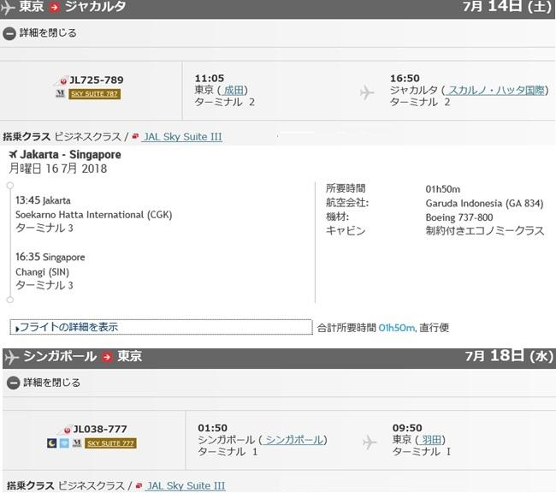
Task: Select flight number JL038-777
Action: (100, 430)
